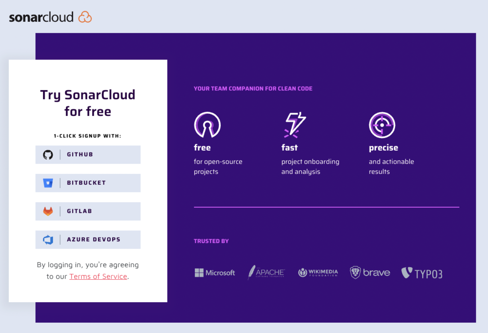Image resolution: width=488 pixels, height=333 pixels.
Task: Click the TYPO3 logo
Action: coord(422,273)
